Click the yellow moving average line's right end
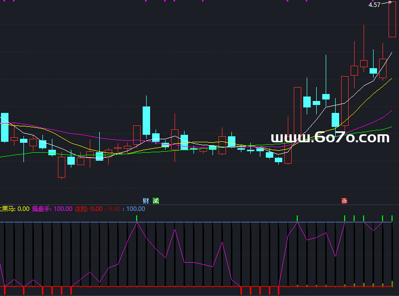Screen dimensions: 399x296 click(391, 79)
